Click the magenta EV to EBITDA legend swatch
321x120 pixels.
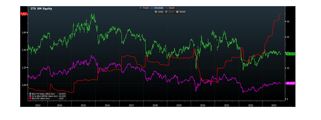[30, 96]
